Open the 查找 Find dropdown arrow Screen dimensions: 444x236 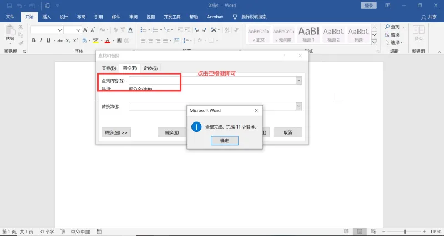tap(403, 27)
